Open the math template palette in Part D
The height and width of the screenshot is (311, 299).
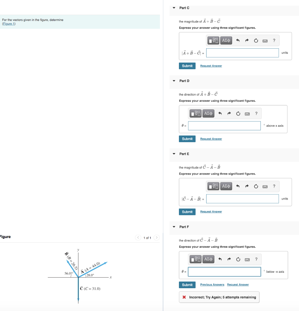[x=195, y=113]
